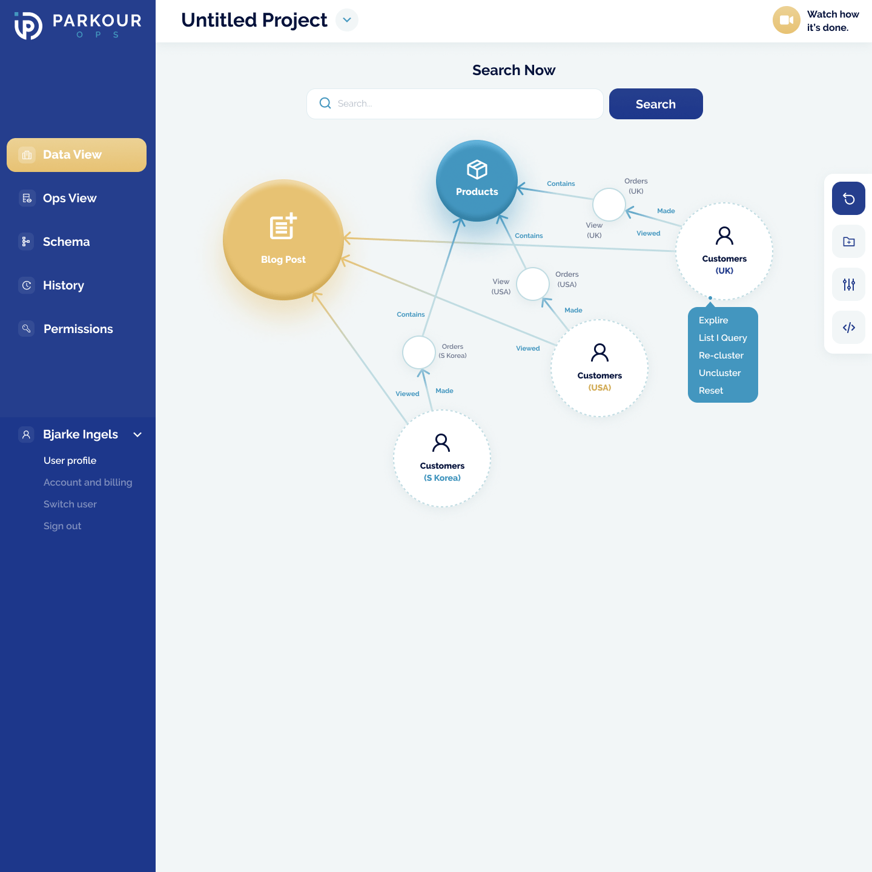The height and width of the screenshot is (872, 872).
Task: Go to the Schema section
Action: coord(66,242)
